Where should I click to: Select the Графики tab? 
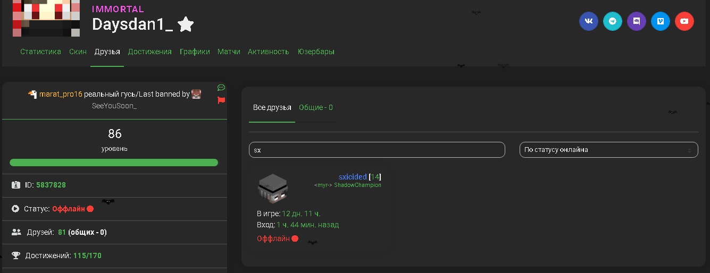(194, 52)
